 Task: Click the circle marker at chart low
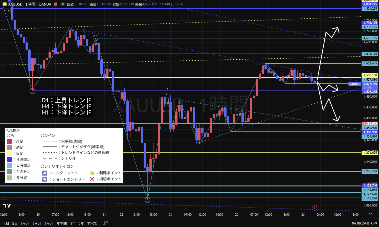[x=147, y=200]
